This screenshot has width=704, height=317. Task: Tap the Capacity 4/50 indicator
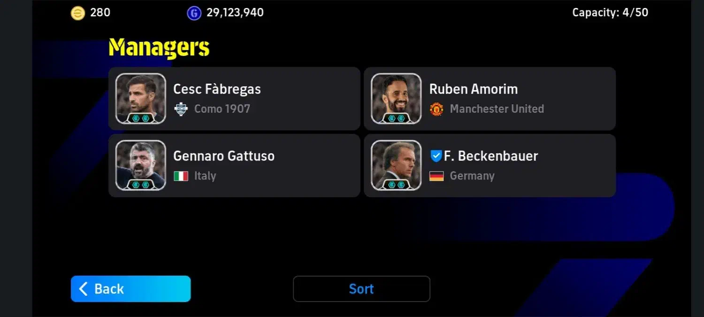point(610,13)
